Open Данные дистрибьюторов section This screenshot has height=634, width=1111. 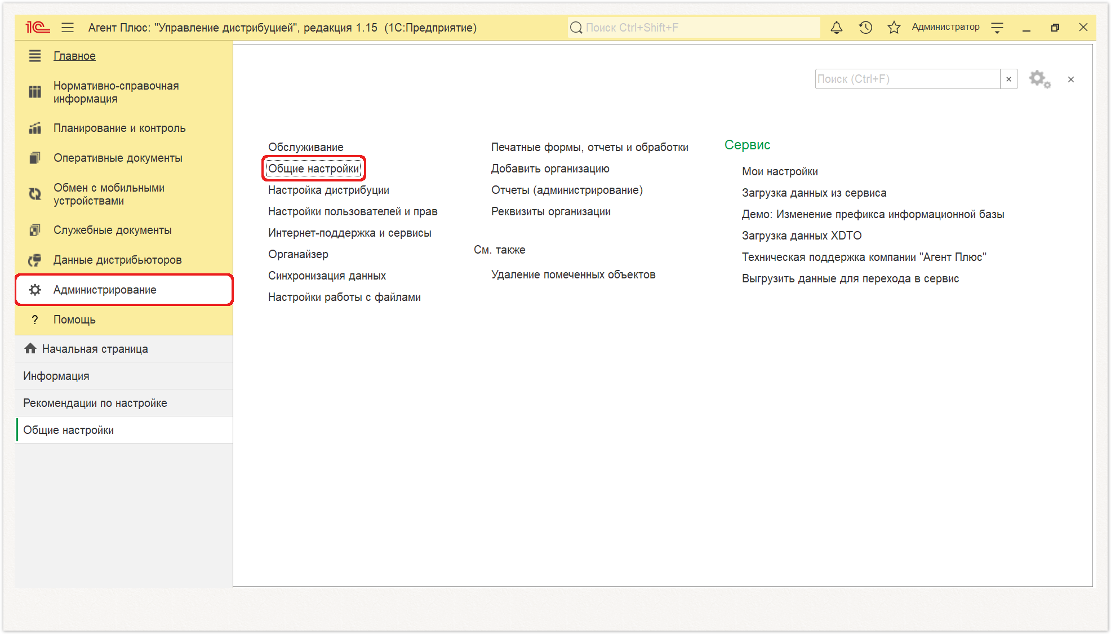[x=118, y=260]
